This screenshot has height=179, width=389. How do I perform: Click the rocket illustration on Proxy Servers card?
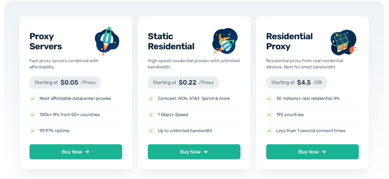107,42
